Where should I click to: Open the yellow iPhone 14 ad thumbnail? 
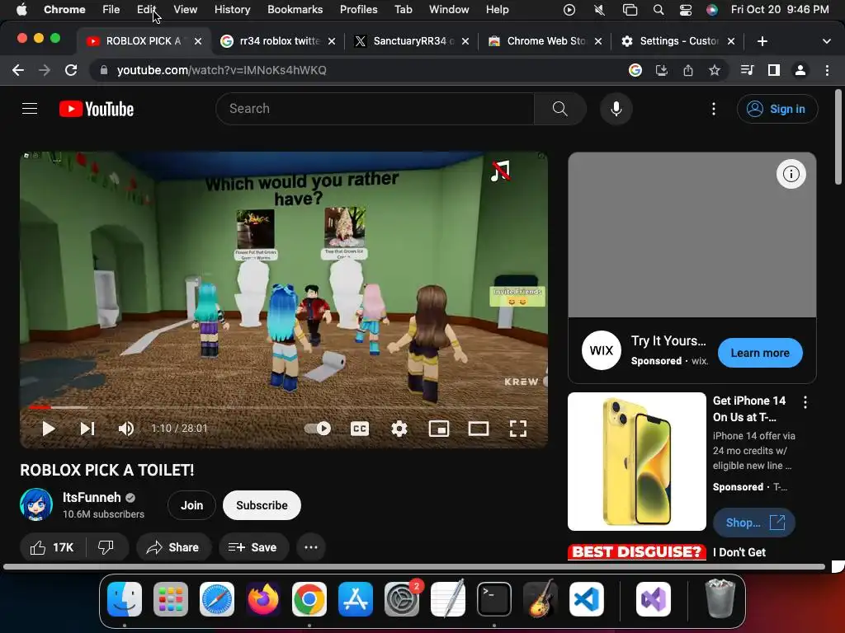click(637, 462)
